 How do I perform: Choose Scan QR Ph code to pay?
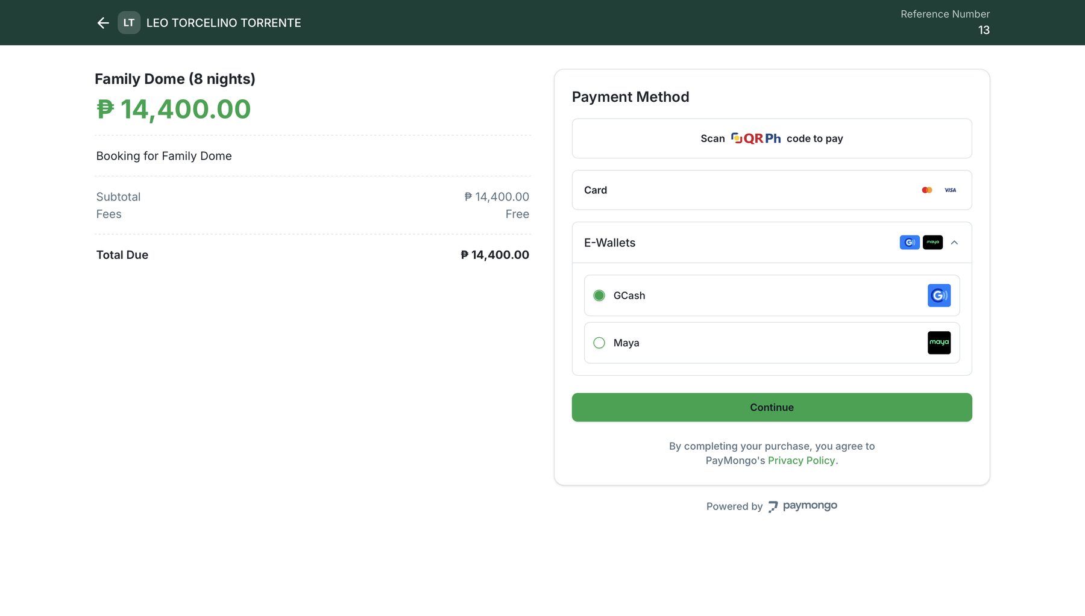pyautogui.click(x=772, y=138)
